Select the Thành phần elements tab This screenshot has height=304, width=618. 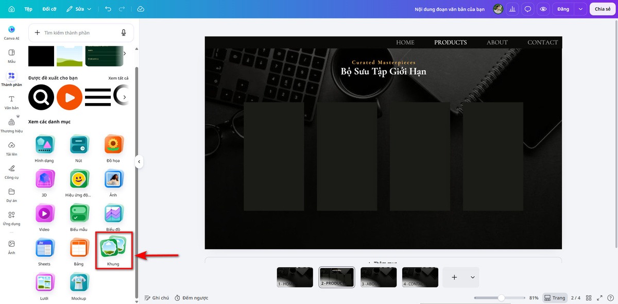tap(11, 78)
